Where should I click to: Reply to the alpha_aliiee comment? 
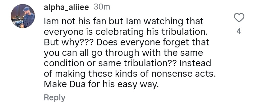pyautogui.click(x=54, y=98)
